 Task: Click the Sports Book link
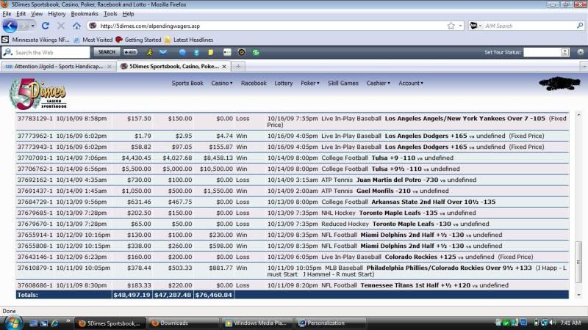click(x=187, y=83)
